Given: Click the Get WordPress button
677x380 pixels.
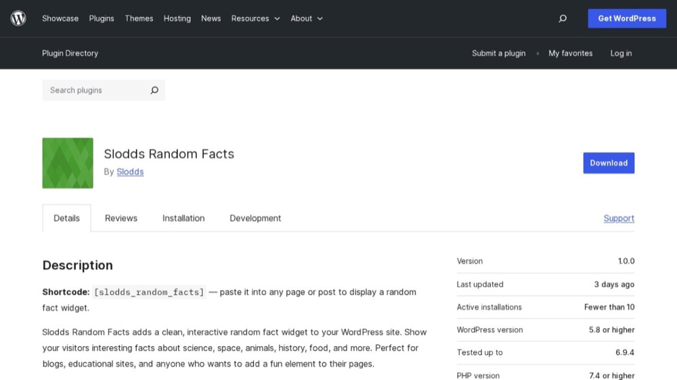Looking at the screenshot, I should pyautogui.click(x=627, y=18).
